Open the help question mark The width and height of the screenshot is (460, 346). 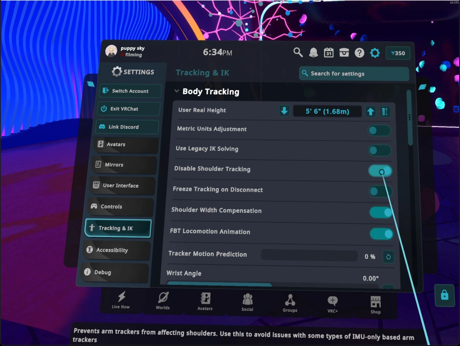[x=360, y=53]
